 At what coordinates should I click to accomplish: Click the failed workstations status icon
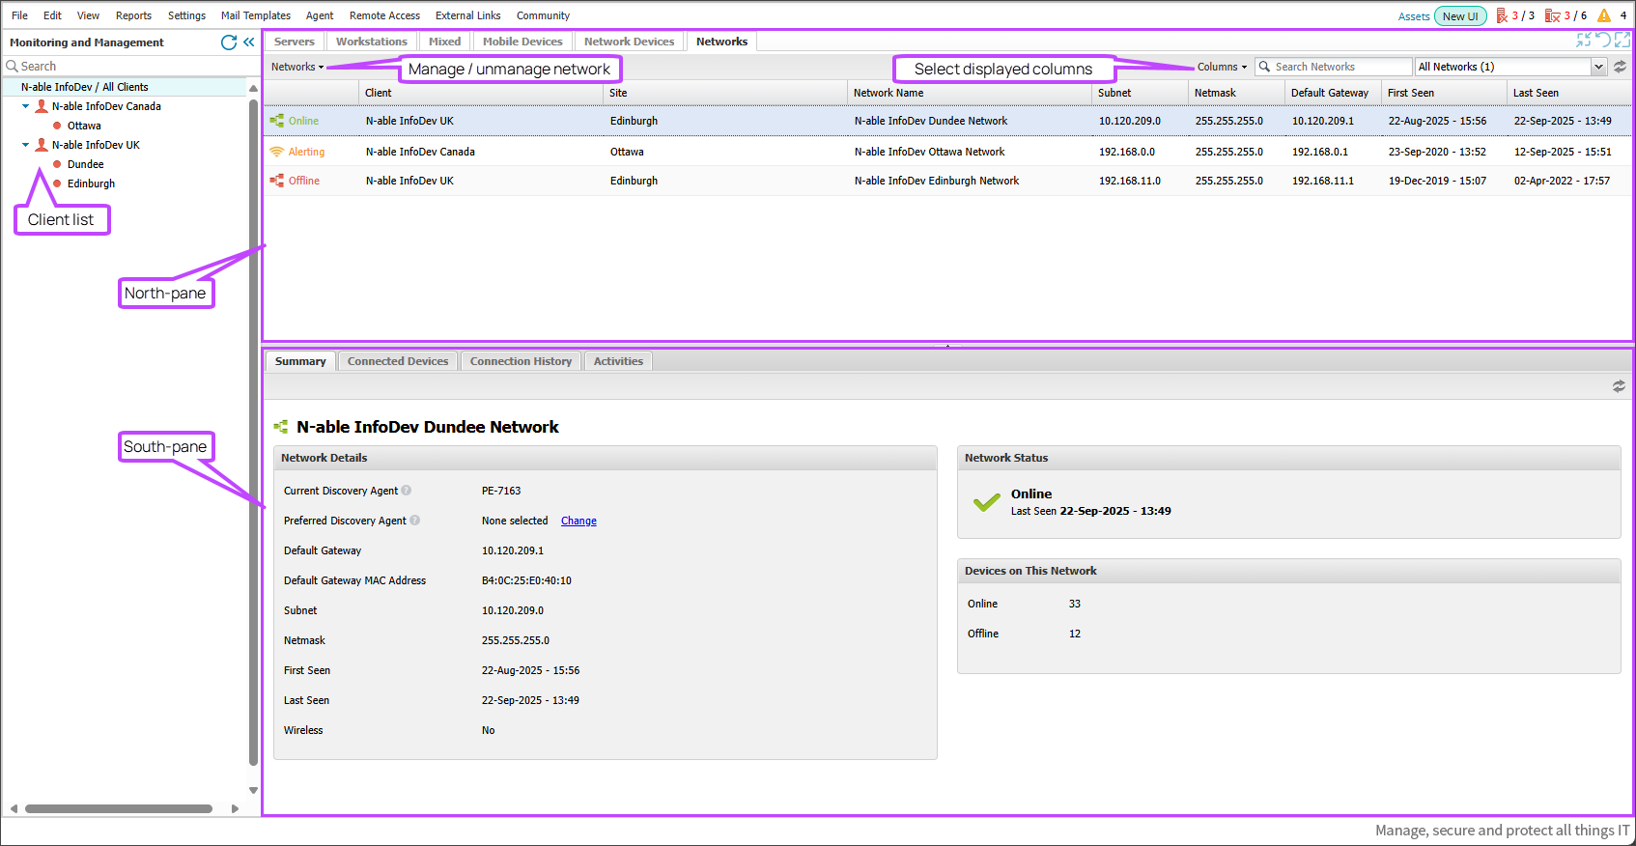[x=1553, y=15]
